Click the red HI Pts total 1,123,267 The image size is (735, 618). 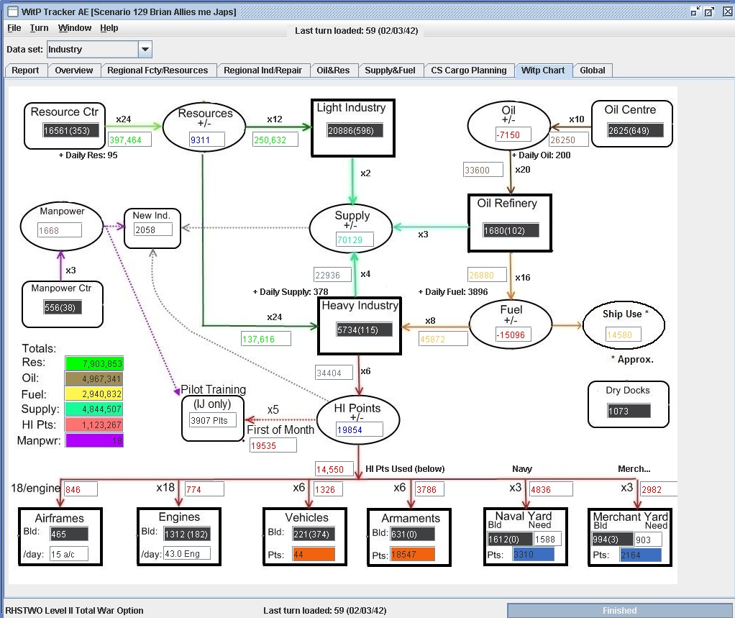coord(94,424)
